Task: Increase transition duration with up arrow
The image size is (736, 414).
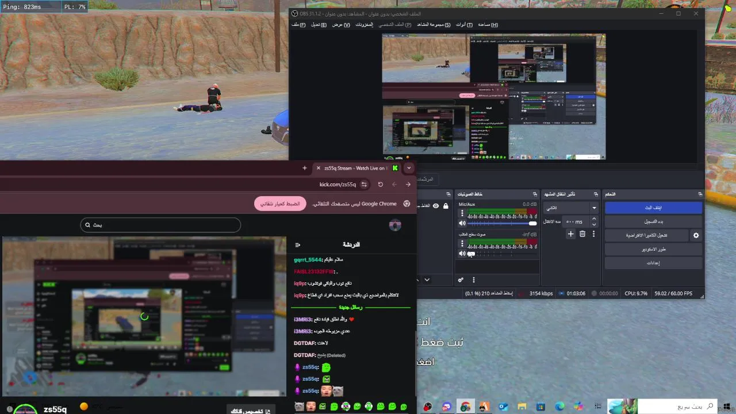Action: 594,218
